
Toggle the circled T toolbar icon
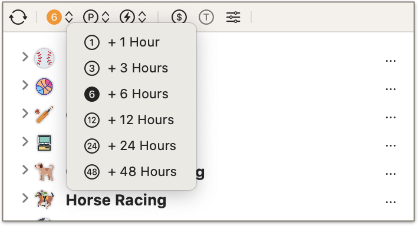[x=206, y=17]
